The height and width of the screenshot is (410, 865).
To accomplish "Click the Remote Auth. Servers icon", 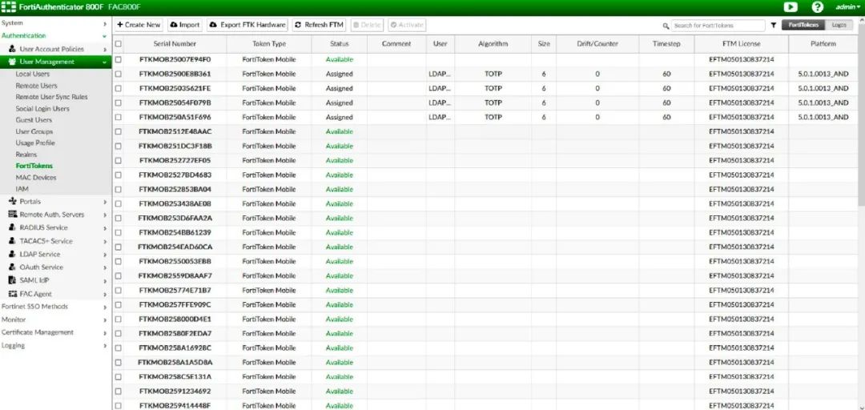I will (x=14, y=215).
